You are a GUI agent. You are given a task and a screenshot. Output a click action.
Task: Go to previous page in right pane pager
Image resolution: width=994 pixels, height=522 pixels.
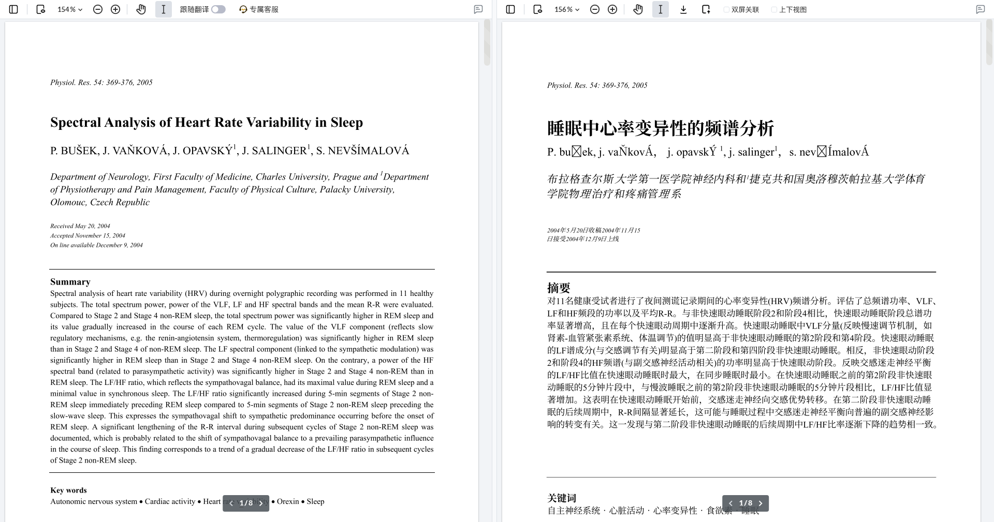coord(730,503)
